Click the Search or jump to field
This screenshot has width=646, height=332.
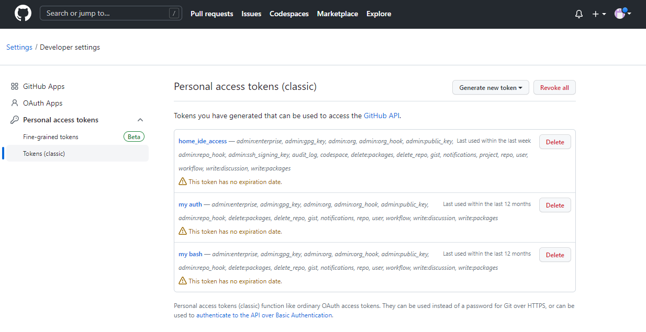(x=111, y=14)
